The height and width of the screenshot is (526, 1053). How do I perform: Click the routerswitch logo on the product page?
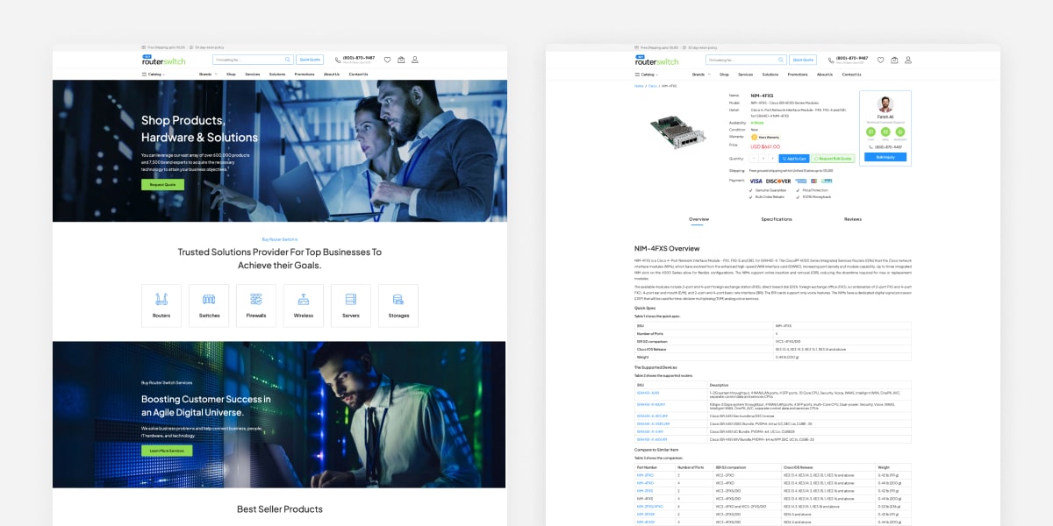[657, 60]
